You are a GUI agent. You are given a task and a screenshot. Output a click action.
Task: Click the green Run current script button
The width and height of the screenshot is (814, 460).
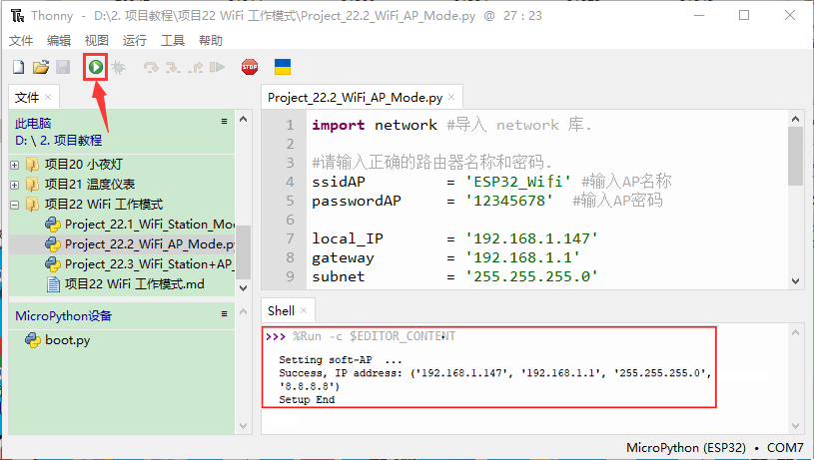[x=95, y=68]
